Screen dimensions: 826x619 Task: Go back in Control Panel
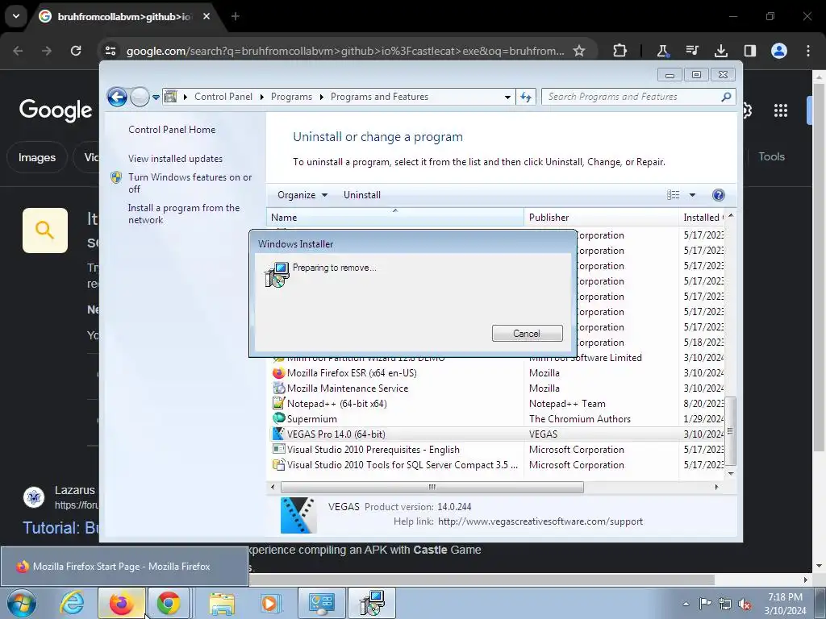[x=117, y=97]
